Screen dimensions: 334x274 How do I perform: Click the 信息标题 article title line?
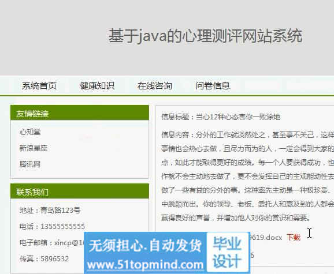tap(221, 117)
